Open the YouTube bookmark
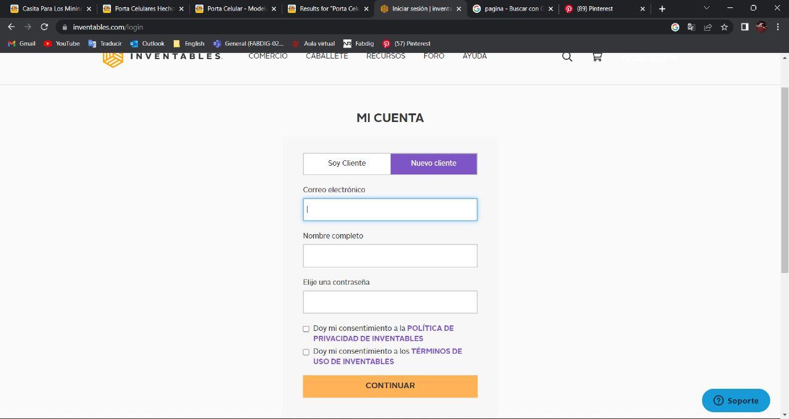 62,44
